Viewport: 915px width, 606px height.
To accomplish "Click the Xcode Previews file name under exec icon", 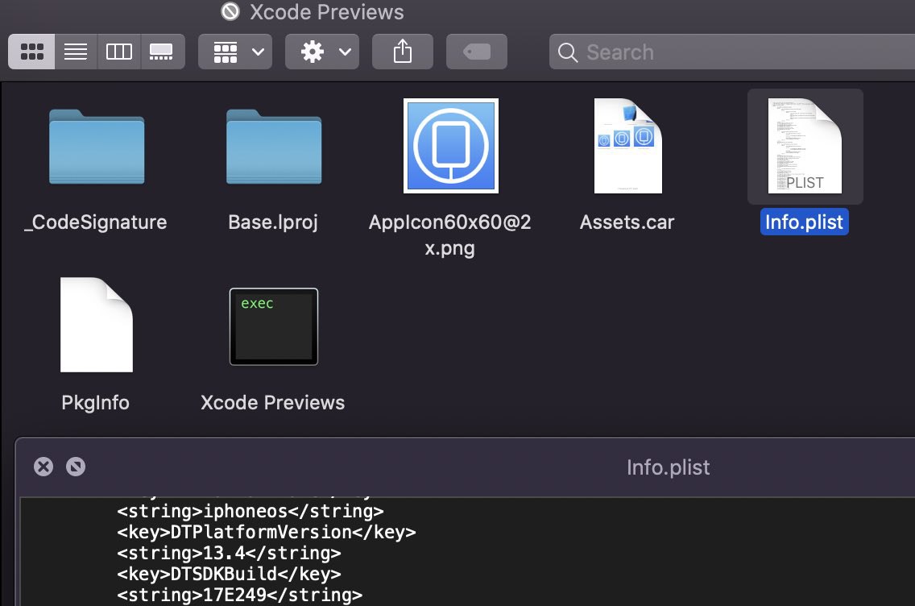I will click(x=272, y=403).
